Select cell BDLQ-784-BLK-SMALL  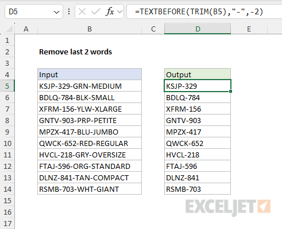90,97
